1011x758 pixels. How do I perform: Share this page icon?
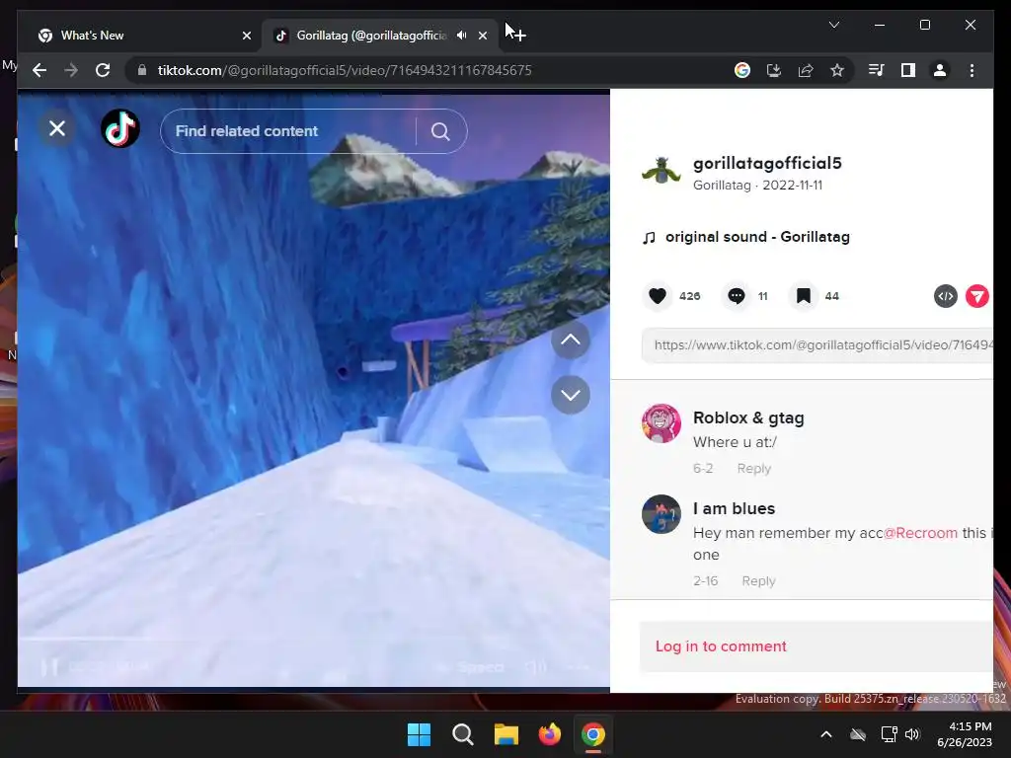[x=806, y=70]
